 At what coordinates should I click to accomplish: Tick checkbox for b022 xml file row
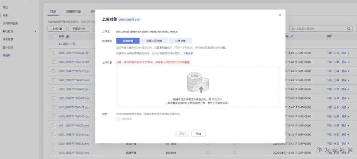(x=54, y=98)
